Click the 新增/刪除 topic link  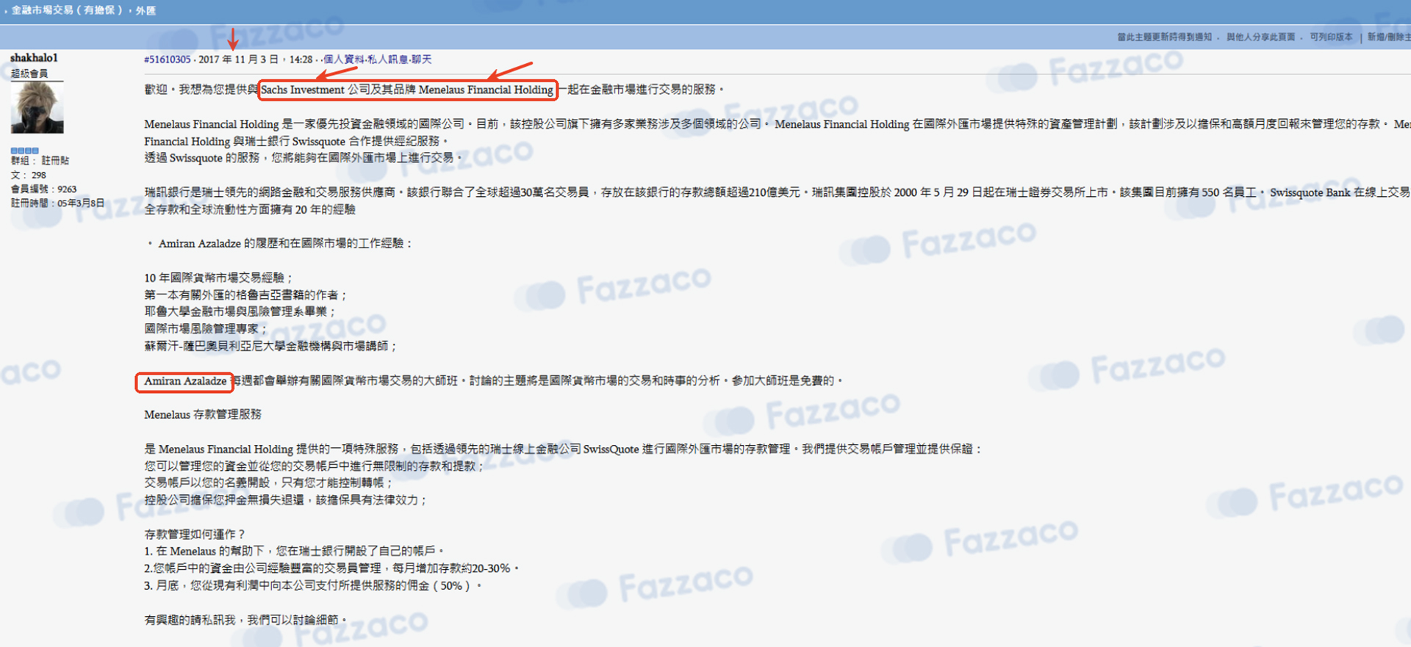point(1388,37)
